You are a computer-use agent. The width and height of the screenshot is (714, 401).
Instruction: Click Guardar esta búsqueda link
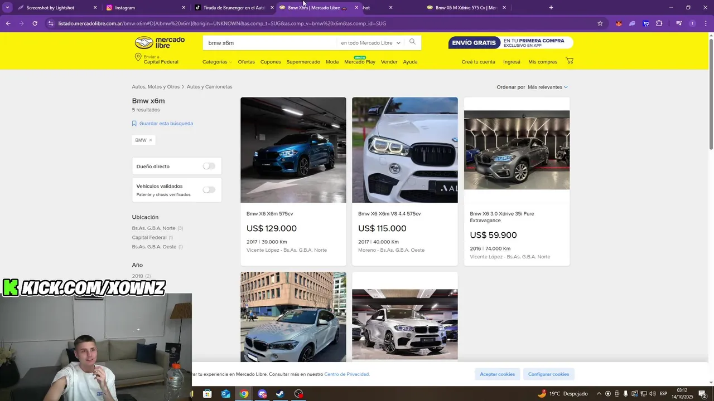pos(166,124)
